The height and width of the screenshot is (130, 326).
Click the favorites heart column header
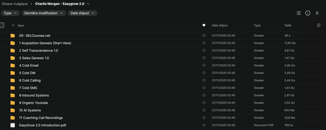(204, 25)
